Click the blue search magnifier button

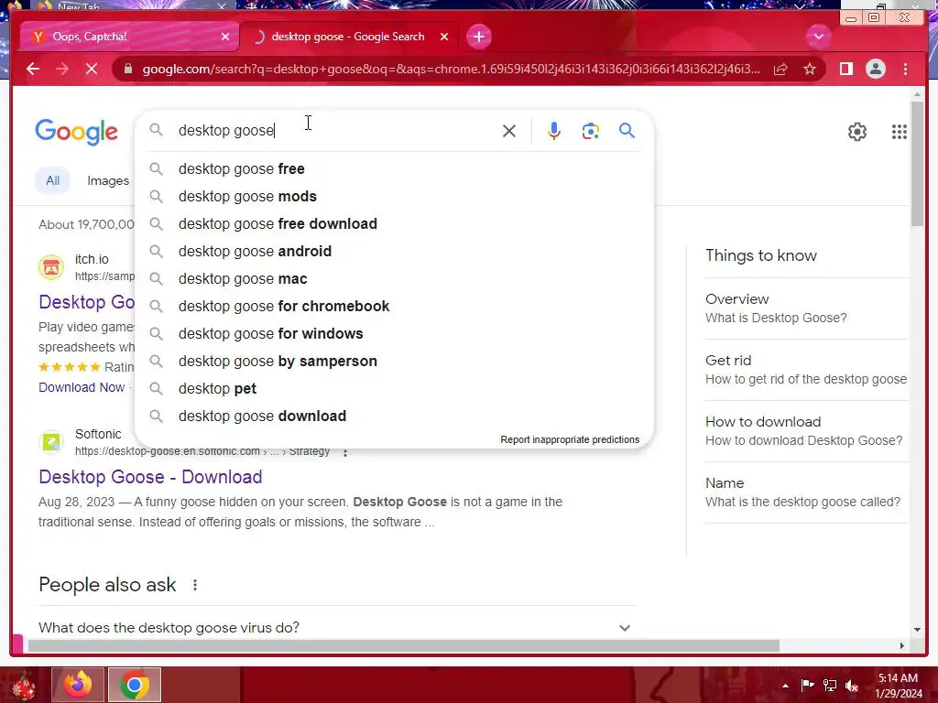(x=627, y=130)
